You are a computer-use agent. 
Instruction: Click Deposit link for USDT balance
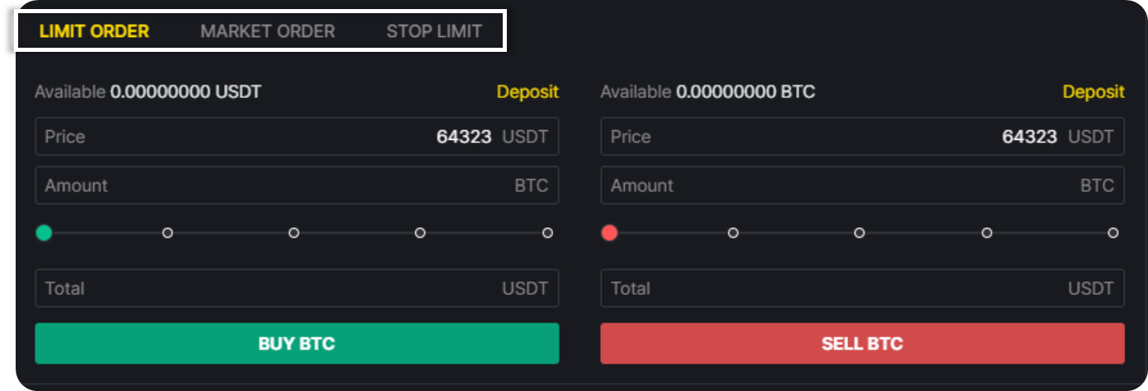coord(527,91)
